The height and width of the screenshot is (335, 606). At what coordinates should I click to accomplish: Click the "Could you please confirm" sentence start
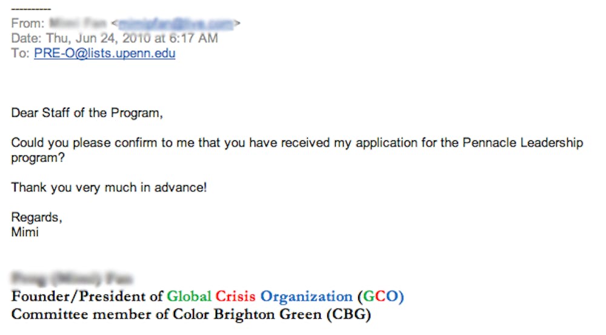coord(73,143)
